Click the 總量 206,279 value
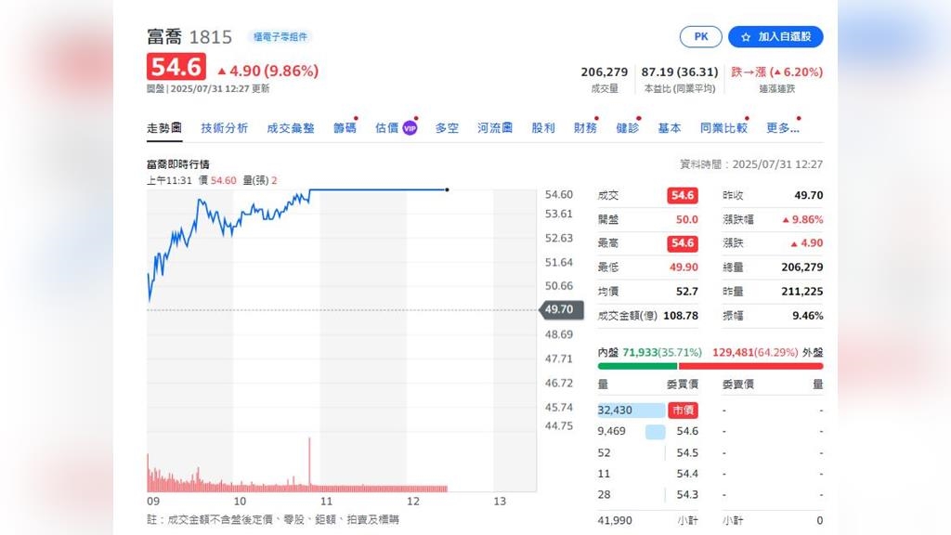The width and height of the screenshot is (951, 535). [x=801, y=267]
